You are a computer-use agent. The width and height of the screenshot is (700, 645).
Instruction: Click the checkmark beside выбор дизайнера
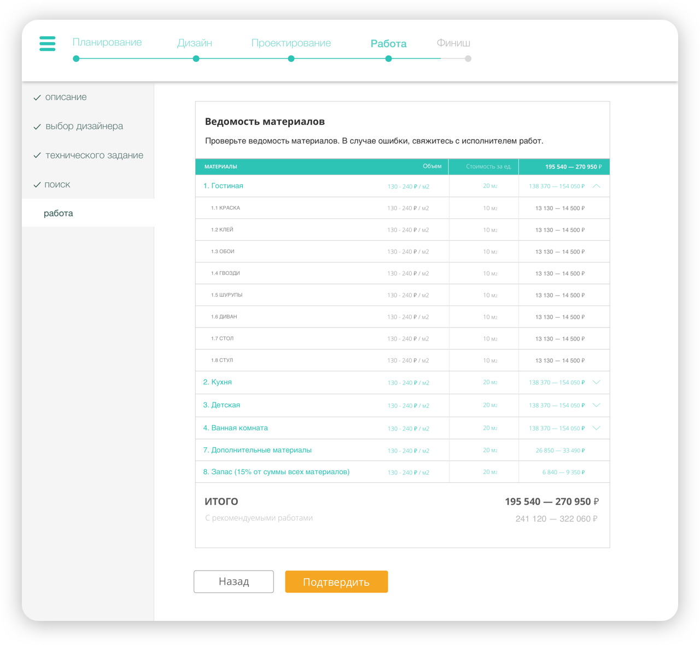tap(37, 127)
